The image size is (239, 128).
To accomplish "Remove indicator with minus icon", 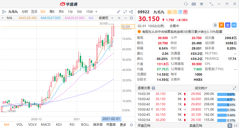I will (126, 18).
